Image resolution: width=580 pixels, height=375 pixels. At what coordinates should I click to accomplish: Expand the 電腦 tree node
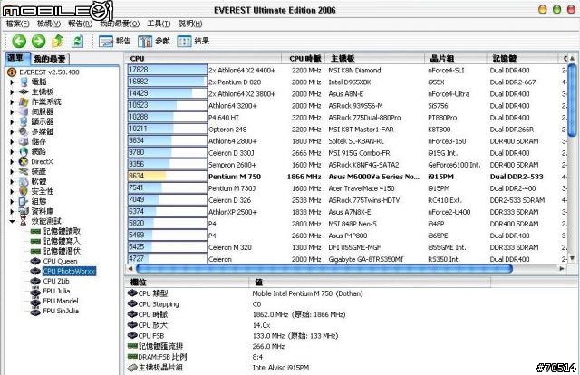tap(12, 82)
